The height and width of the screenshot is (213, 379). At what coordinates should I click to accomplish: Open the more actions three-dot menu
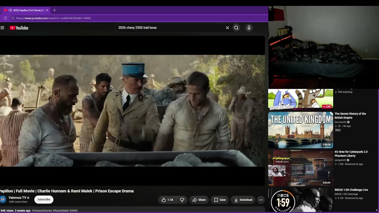tap(261, 200)
